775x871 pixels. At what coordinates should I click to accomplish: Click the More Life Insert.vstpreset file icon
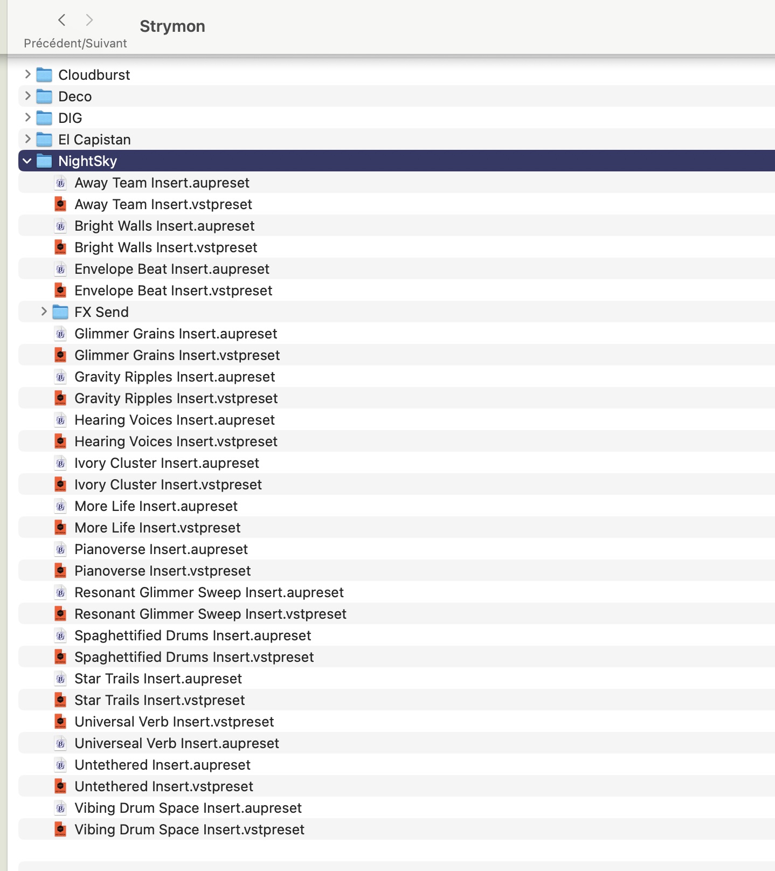click(60, 528)
